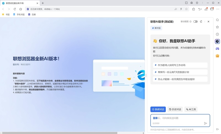This screenshot has width=221, height=134.
Task: Click the 版本更新内容 heading
Action: tap(19, 73)
